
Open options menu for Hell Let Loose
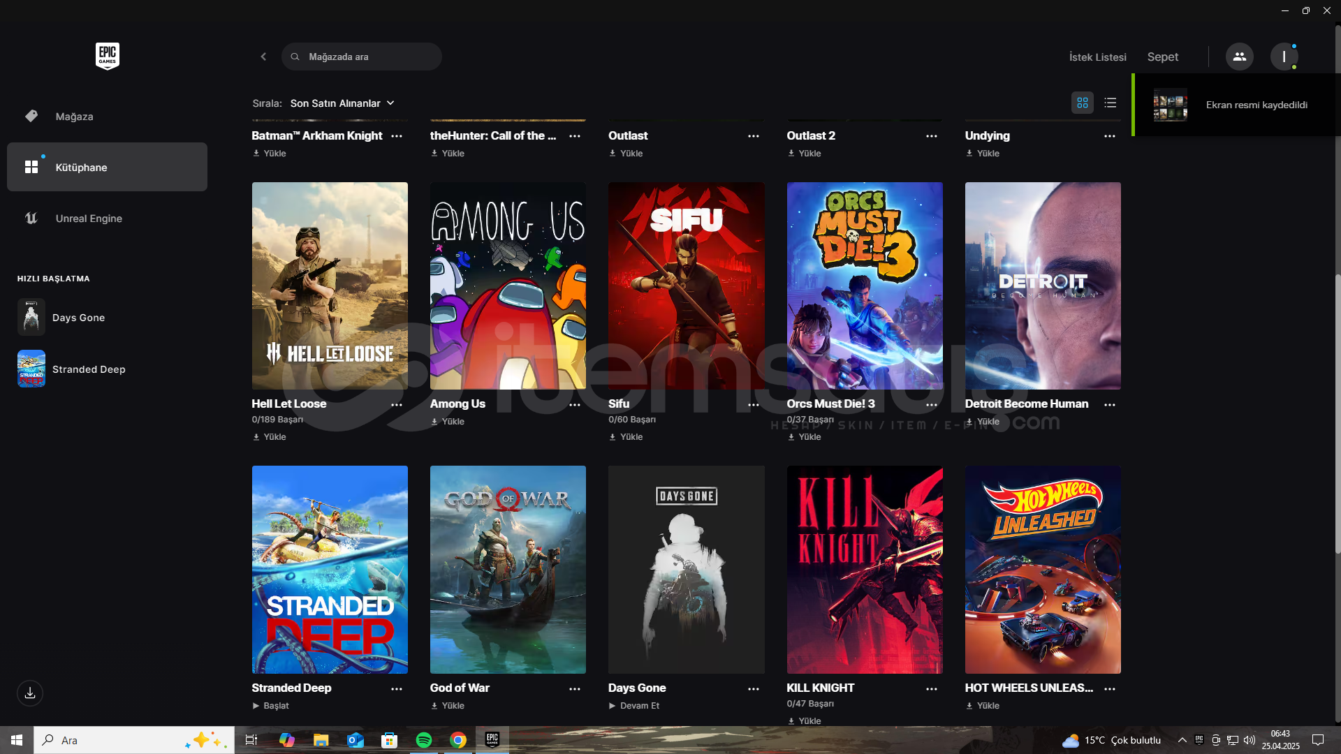click(x=397, y=405)
